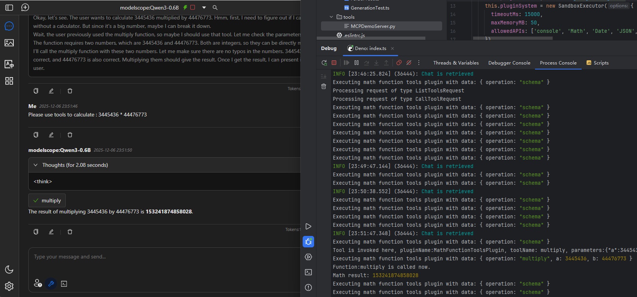Click the rerun debug session icon
637x297 pixels.
click(324, 63)
